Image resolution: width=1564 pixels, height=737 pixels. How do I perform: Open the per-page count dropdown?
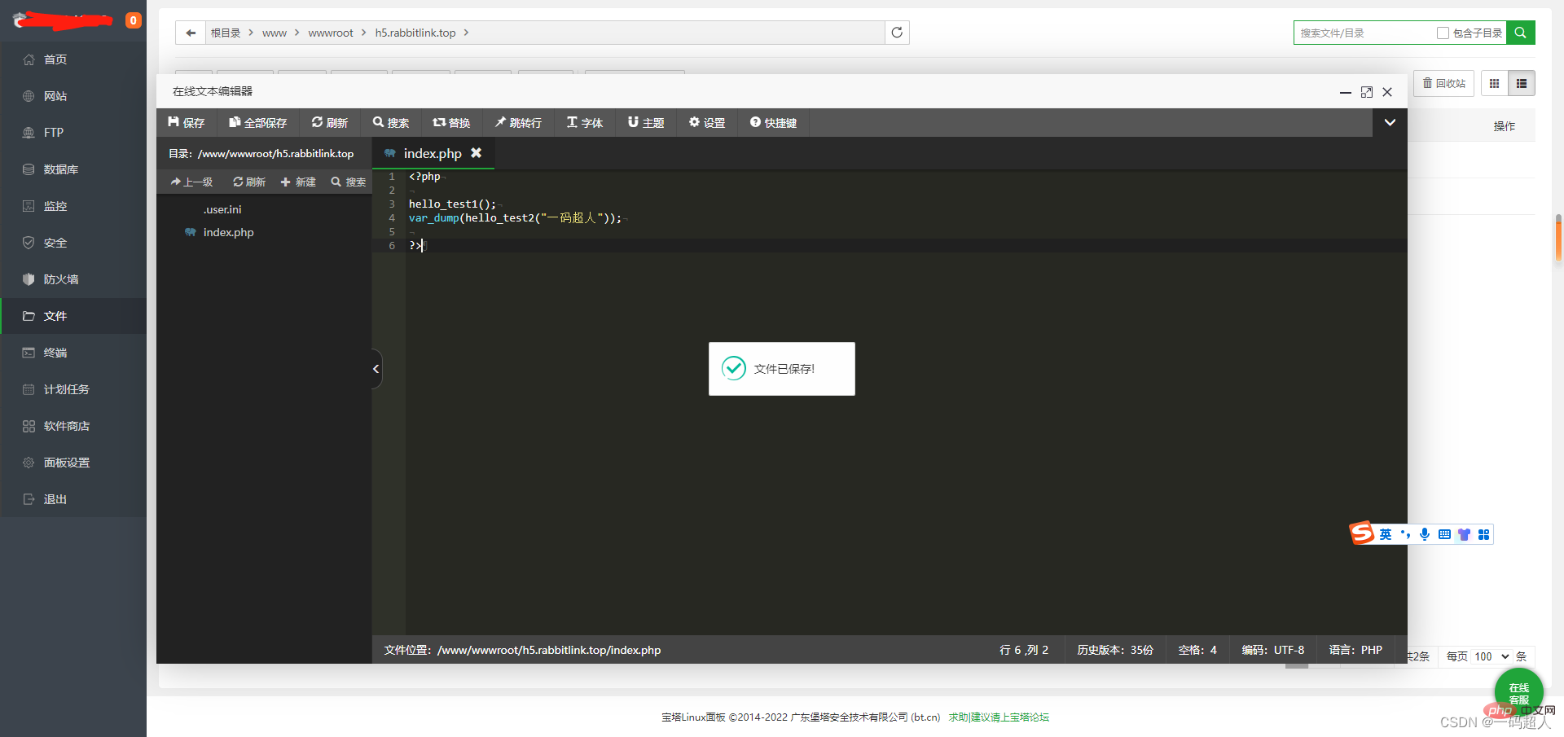coord(1492,656)
